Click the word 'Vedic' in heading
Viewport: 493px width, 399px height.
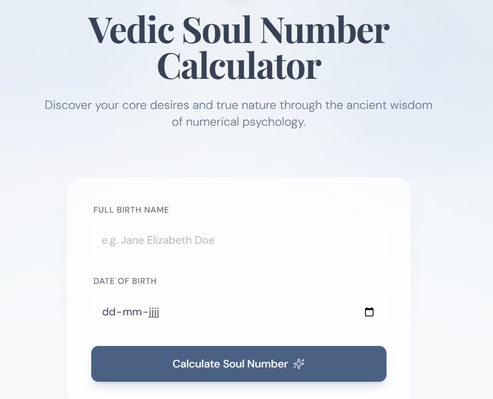[x=131, y=30]
